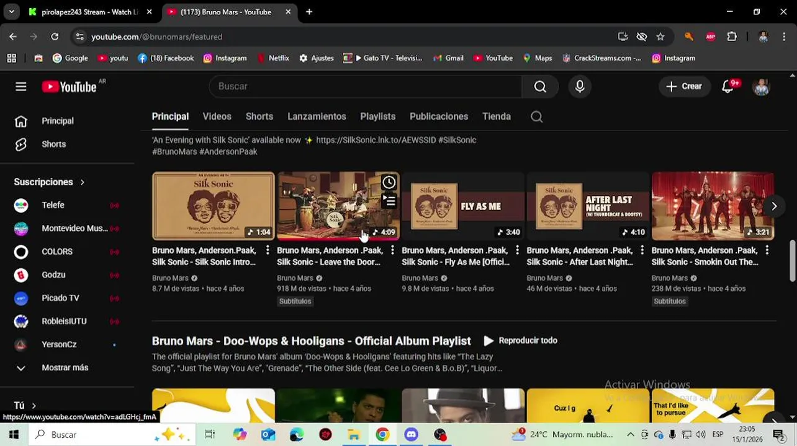Screen dimensions: 797x446
Task: Expand Mostrar más in subscriptions
Action: (67, 367)
